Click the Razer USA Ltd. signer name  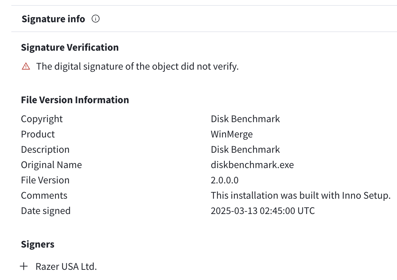pos(66,267)
